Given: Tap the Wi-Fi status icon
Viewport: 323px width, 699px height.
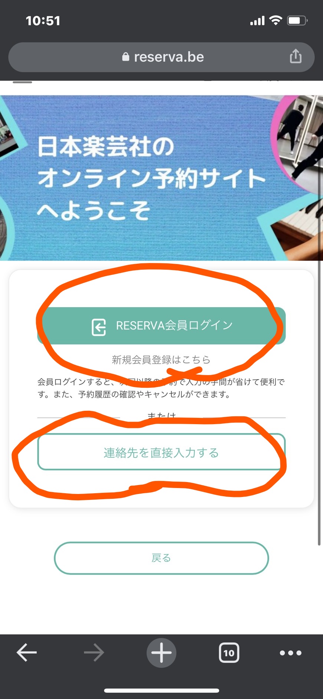Looking at the screenshot, I should [x=275, y=20].
